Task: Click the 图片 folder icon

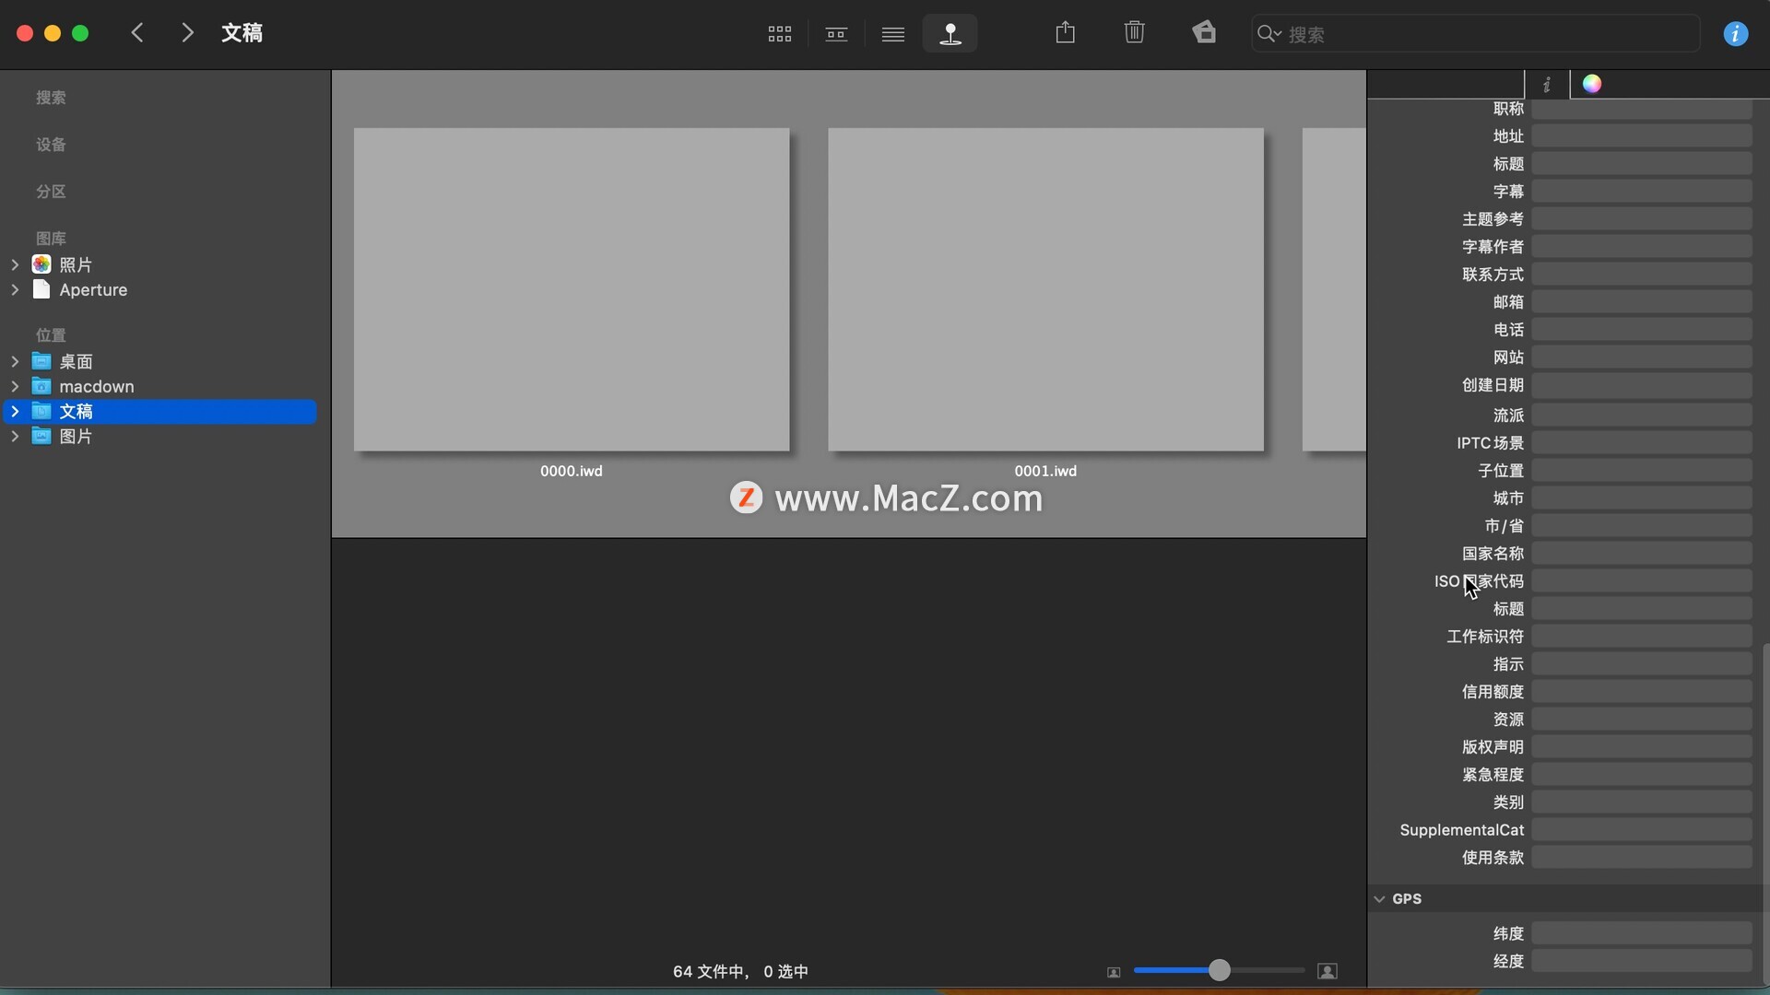Action: coord(41,436)
